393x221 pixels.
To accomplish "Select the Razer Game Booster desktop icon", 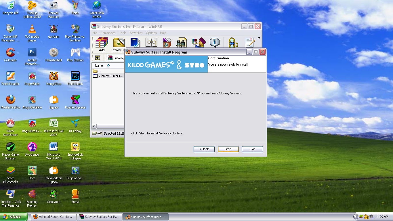I will [x=10, y=151].
